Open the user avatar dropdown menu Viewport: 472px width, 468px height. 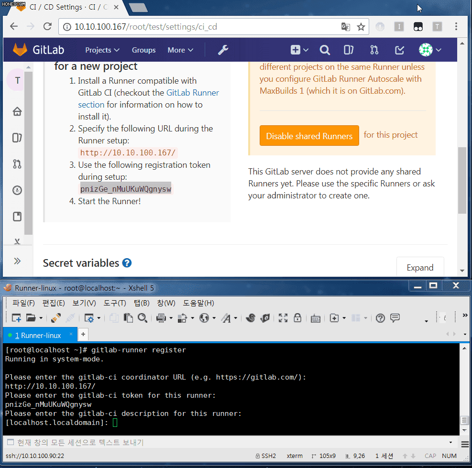pos(430,50)
